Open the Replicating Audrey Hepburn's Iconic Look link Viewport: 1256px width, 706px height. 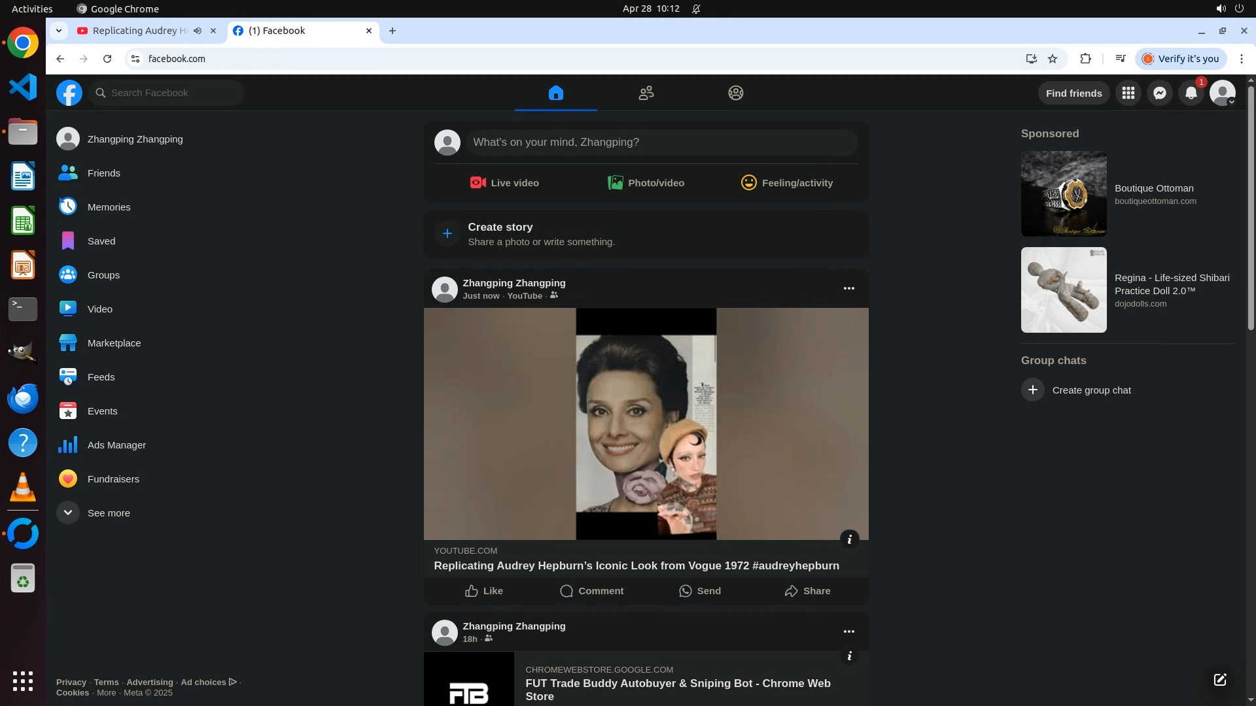tap(636, 565)
